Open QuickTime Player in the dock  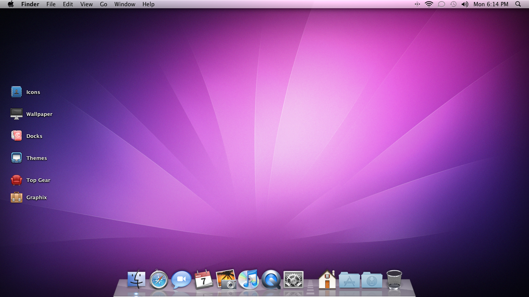pos(271,280)
